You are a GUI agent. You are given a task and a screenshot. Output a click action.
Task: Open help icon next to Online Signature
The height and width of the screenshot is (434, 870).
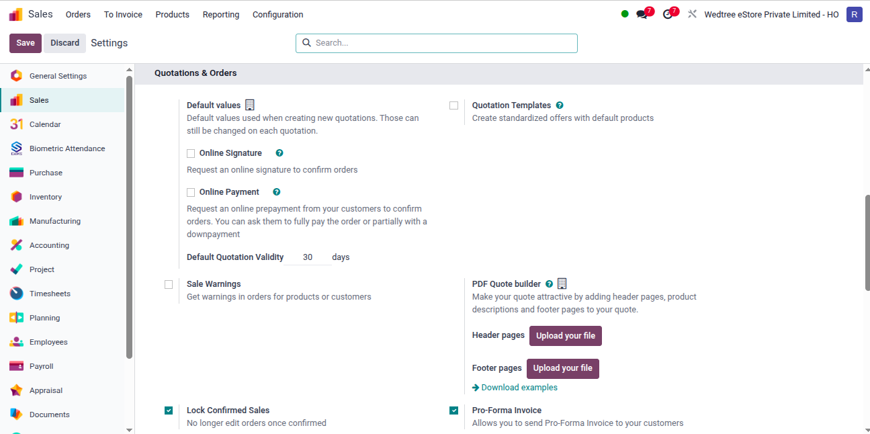click(x=279, y=153)
